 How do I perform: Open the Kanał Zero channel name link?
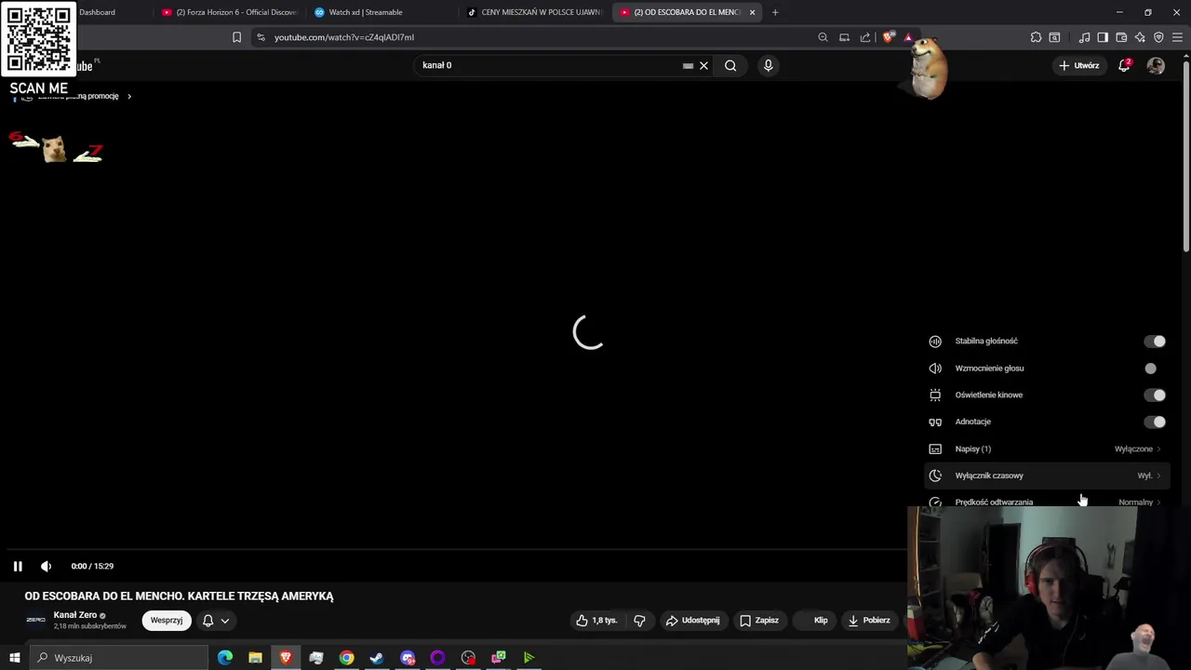pyautogui.click(x=75, y=615)
